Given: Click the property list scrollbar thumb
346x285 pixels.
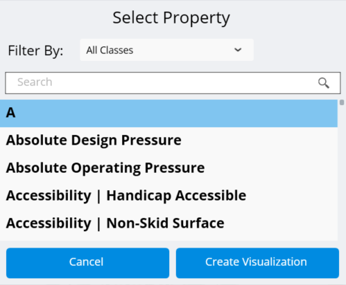Looking at the screenshot, I should click(x=342, y=102).
